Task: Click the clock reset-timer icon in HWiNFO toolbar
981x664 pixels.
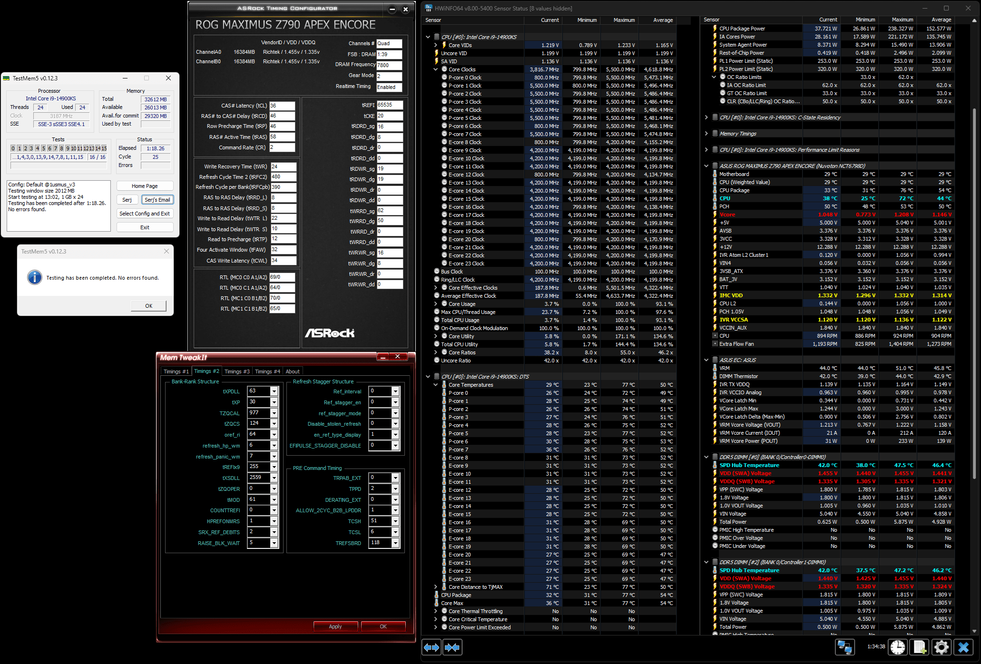Action: pos(898,647)
